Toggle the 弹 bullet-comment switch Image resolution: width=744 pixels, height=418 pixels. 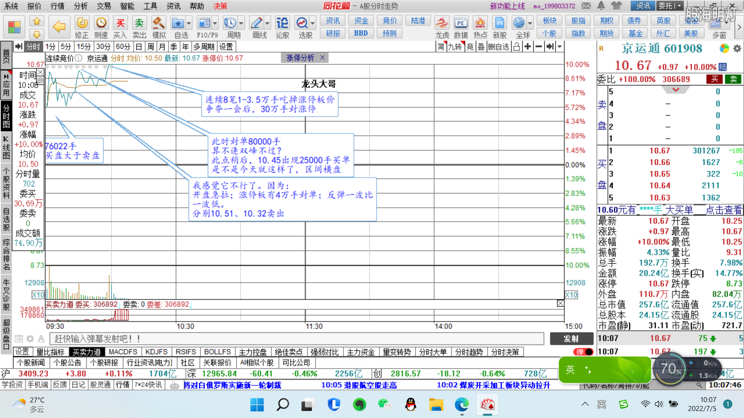click(583, 352)
